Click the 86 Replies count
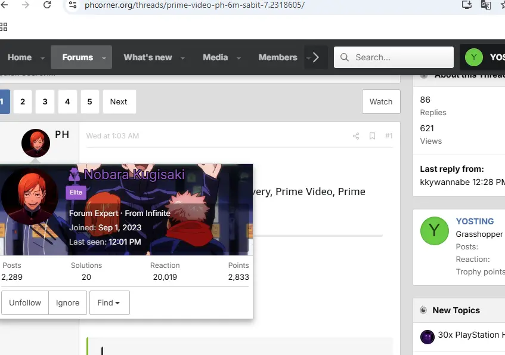Screen dimensions: 505x355 point(425,100)
